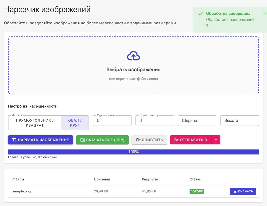Click the Статус column header
267x206 pixels.
(195, 179)
